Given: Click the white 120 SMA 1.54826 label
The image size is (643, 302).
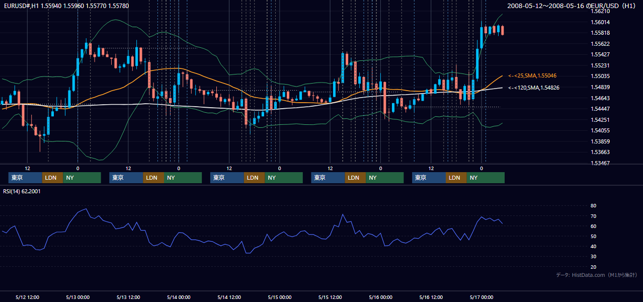Looking at the screenshot, I should (534, 88).
